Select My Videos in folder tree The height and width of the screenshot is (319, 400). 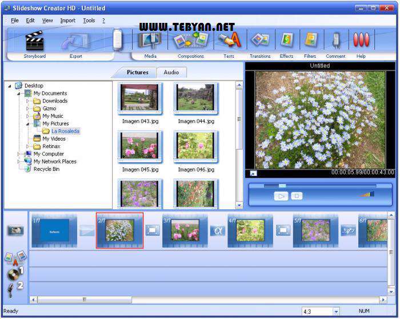[54, 138]
